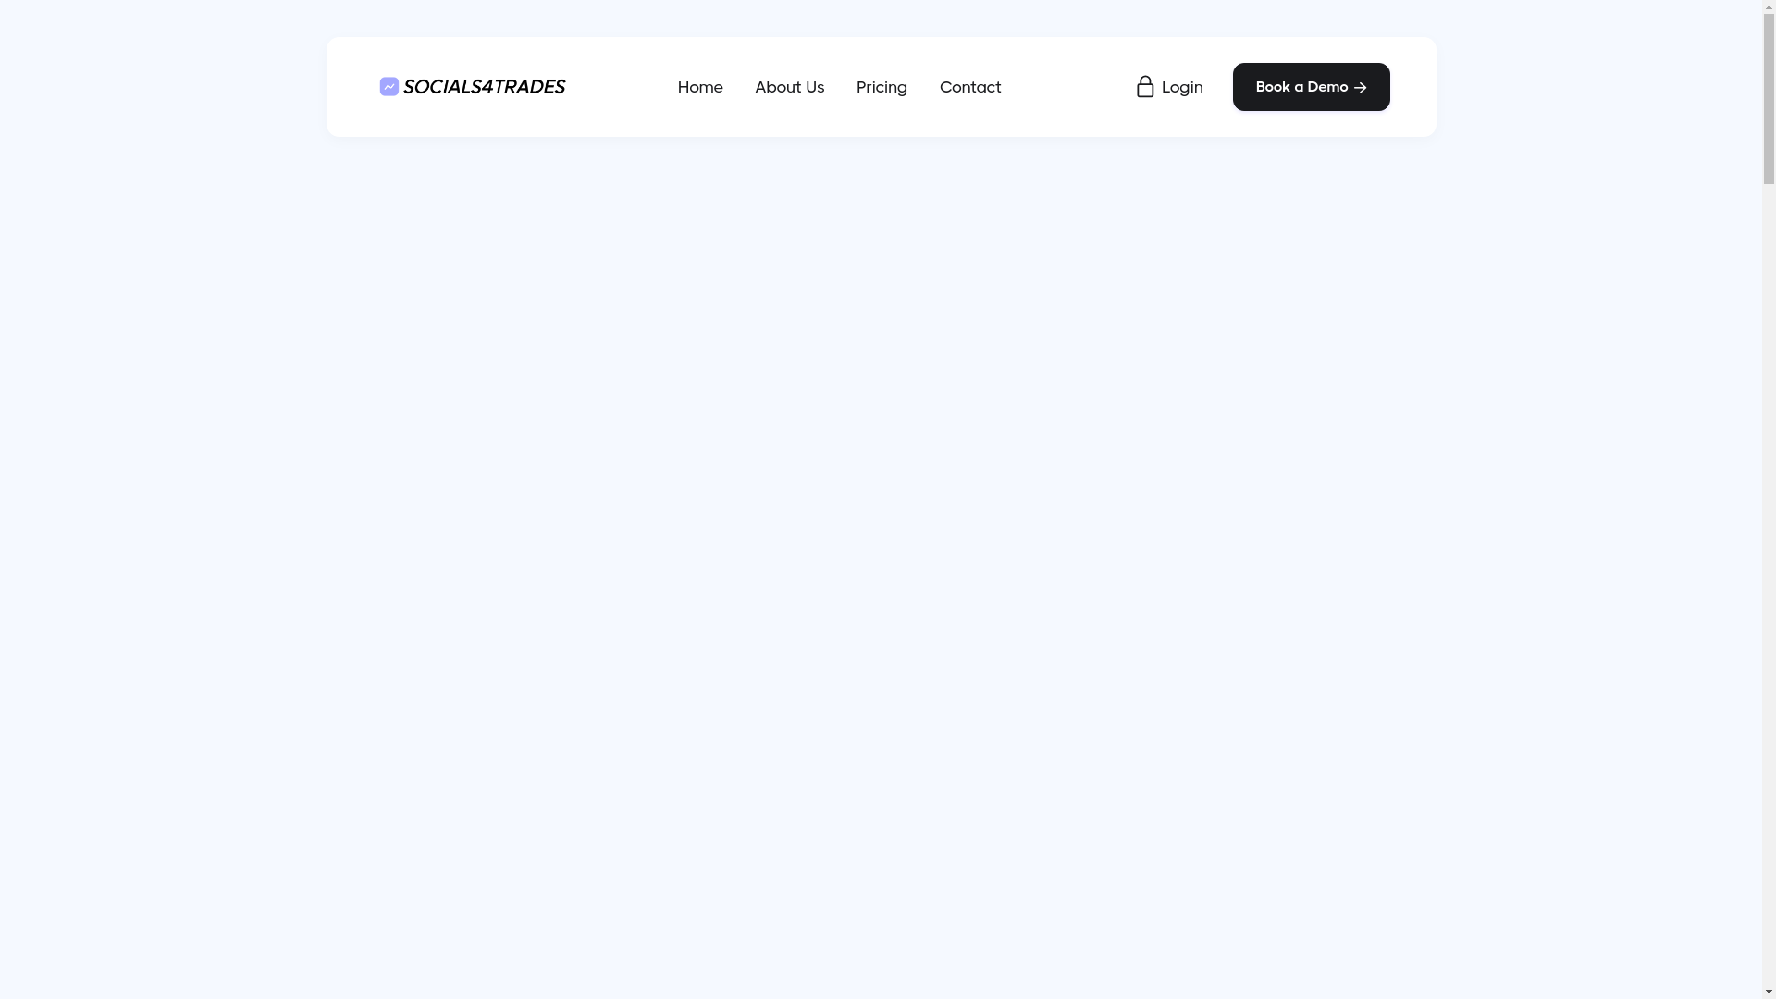Open the Login link

[1182, 87]
